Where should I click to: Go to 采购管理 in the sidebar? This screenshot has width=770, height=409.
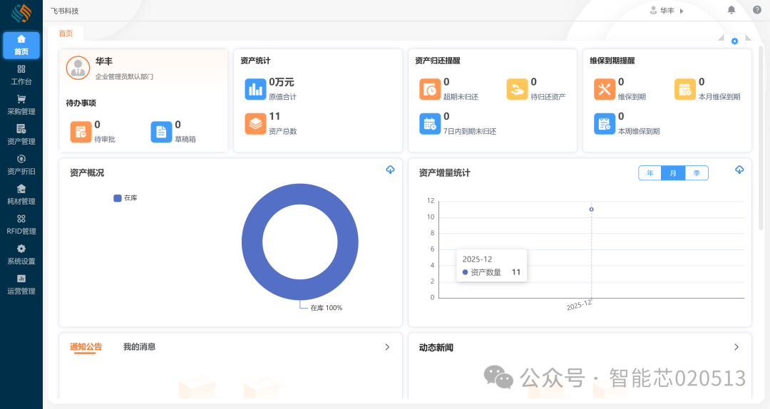click(x=21, y=104)
